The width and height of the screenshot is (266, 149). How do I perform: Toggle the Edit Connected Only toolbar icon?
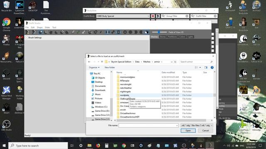pos(113,32)
